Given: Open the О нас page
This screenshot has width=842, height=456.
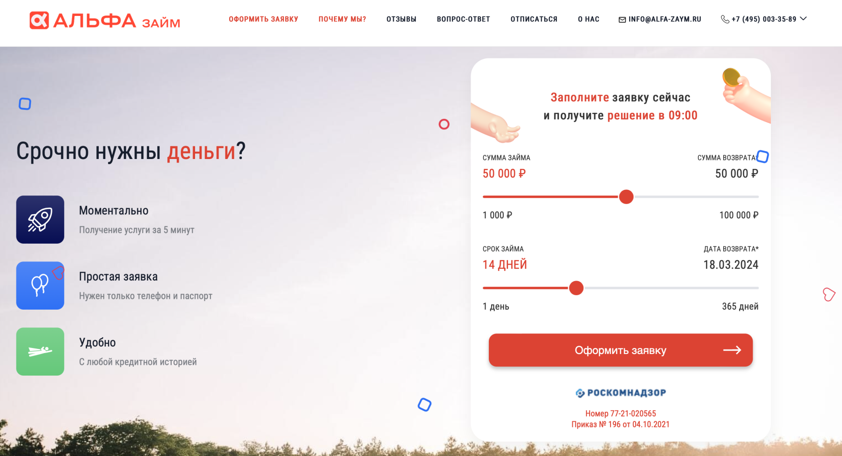Looking at the screenshot, I should [x=588, y=19].
